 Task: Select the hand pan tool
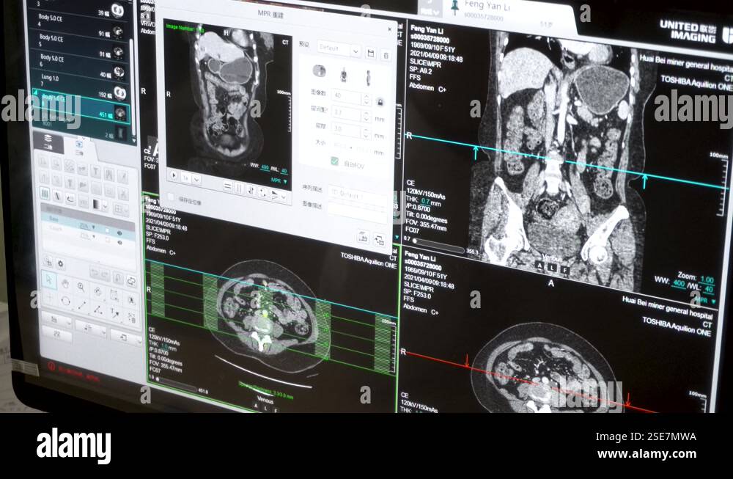coord(65,283)
